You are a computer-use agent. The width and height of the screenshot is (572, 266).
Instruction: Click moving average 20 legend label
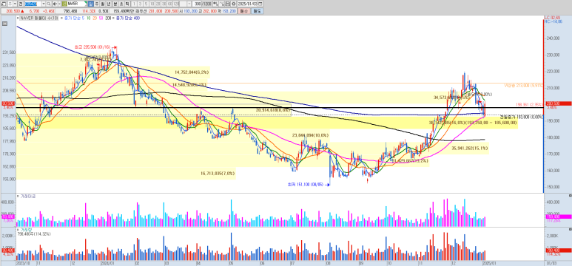(94, 18)
